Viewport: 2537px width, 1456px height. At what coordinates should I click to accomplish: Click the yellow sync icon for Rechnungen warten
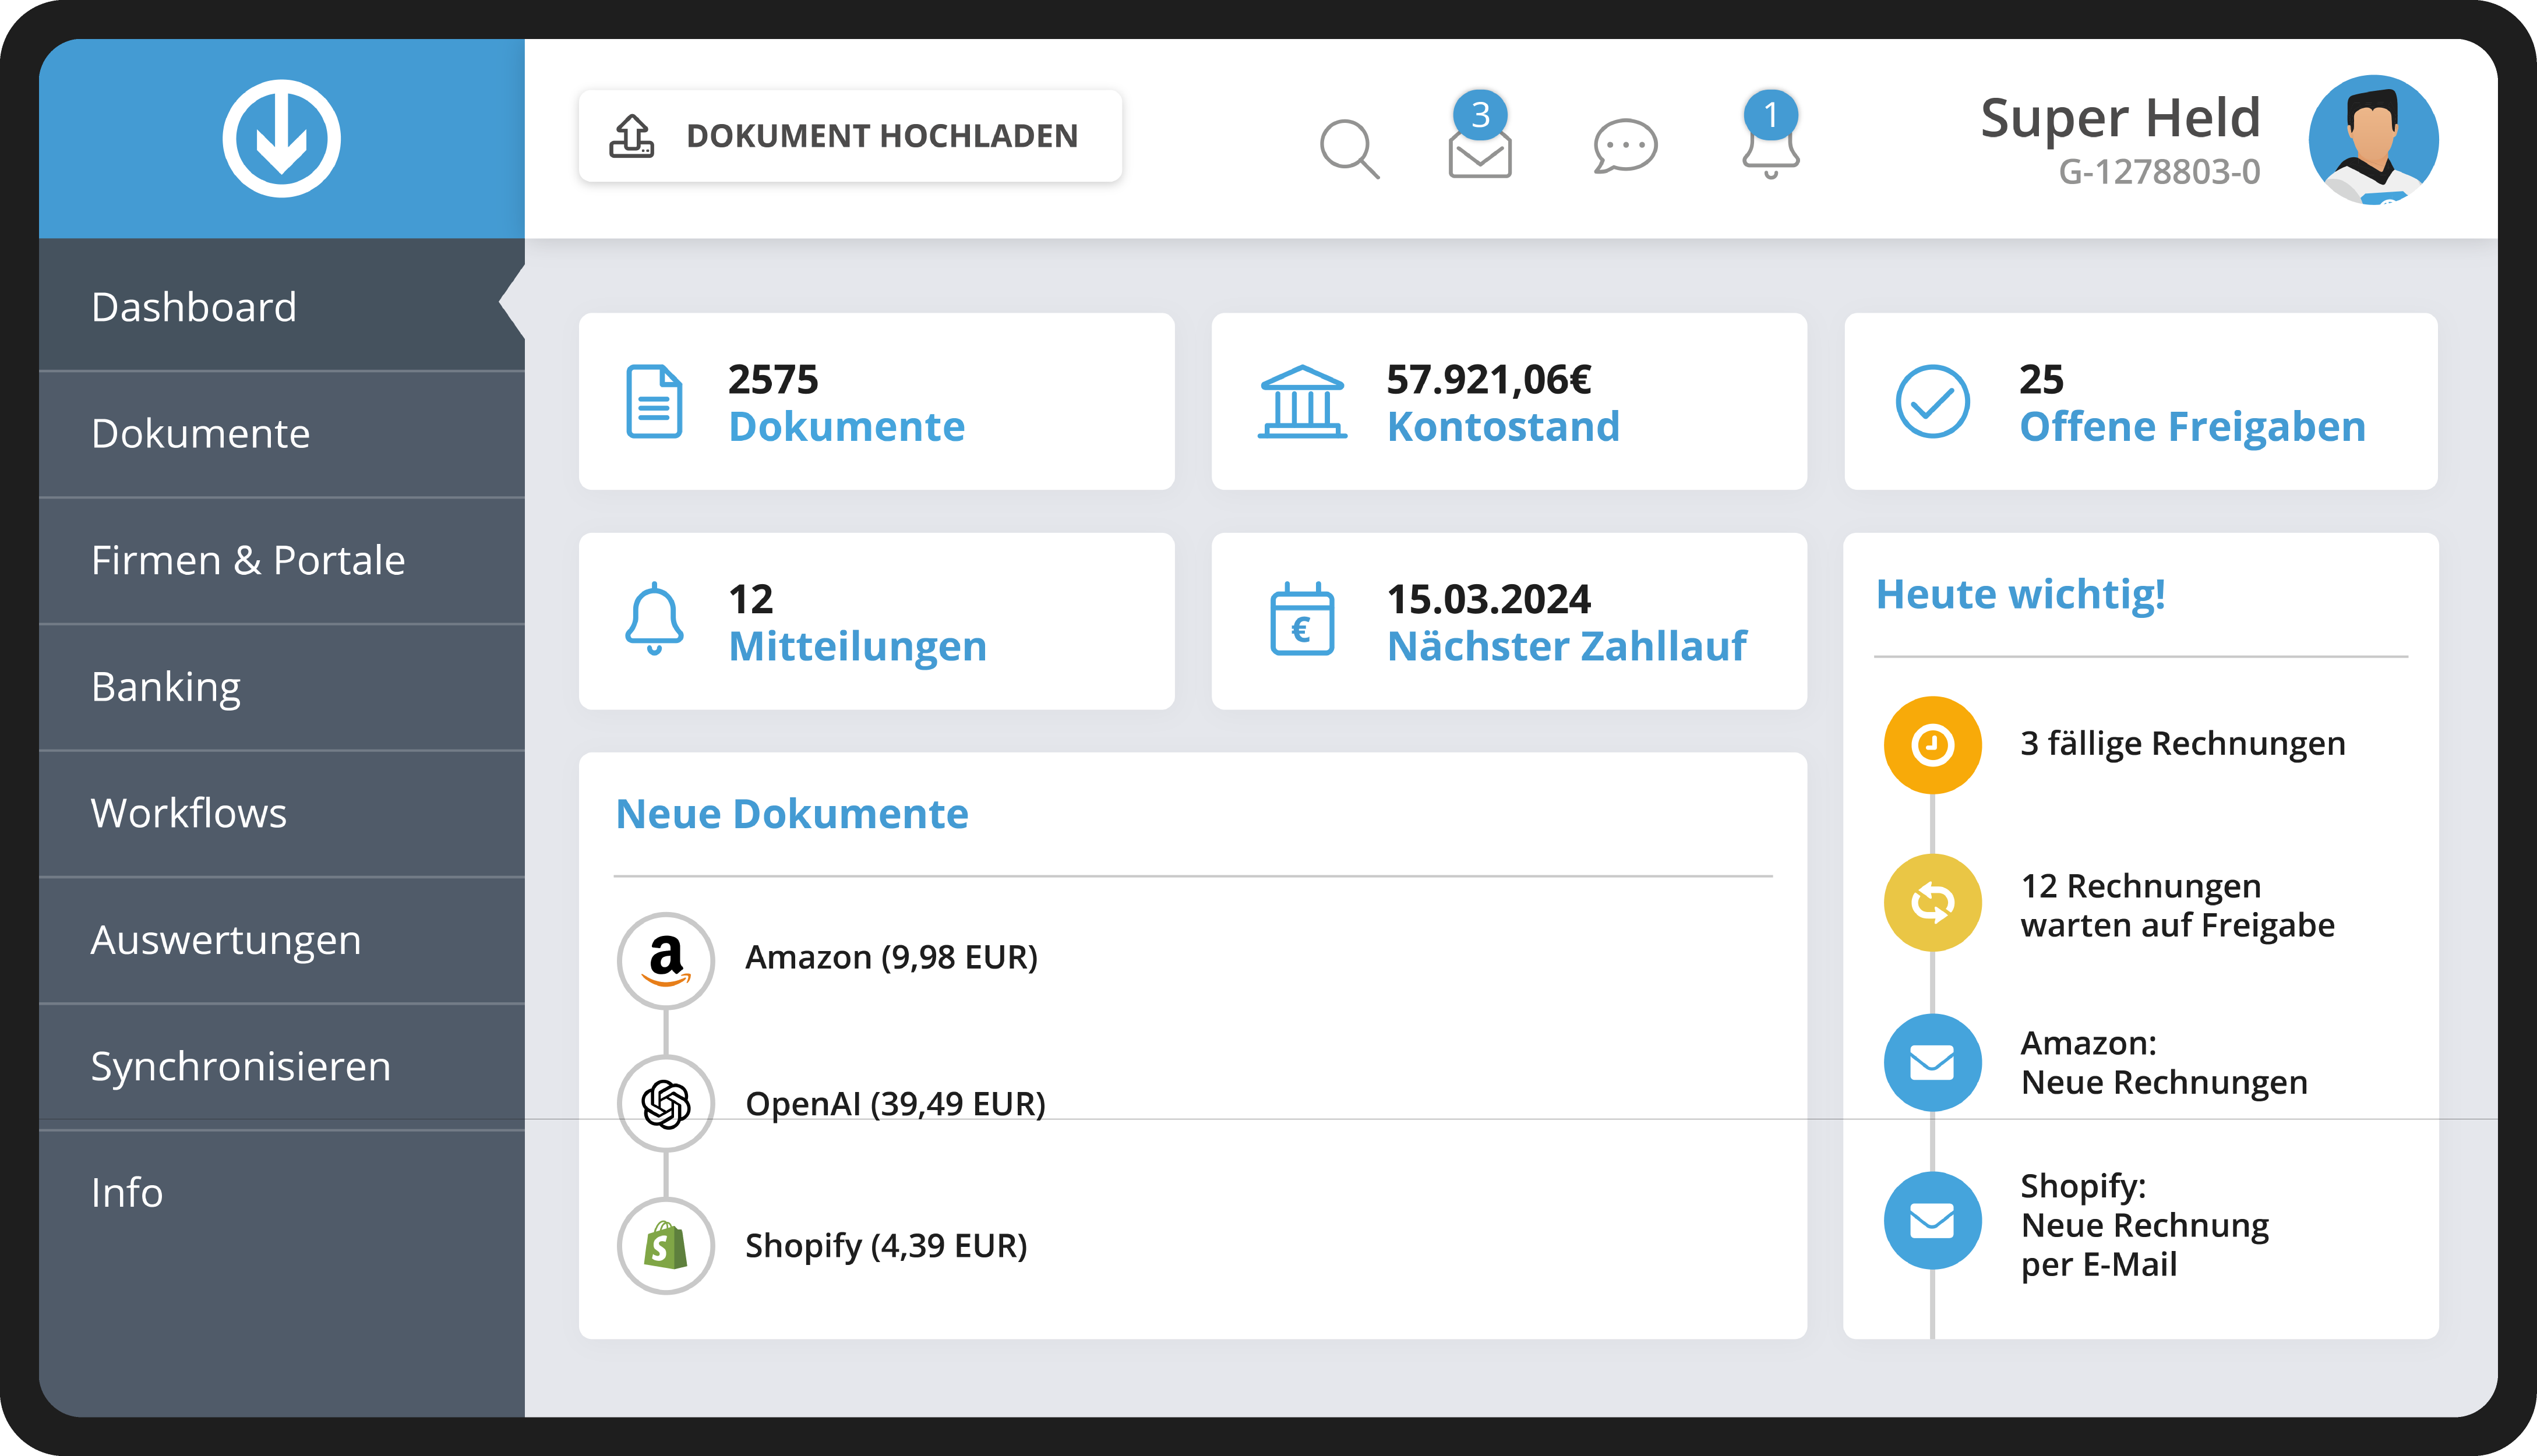pyautogui.click(x=1932, y=903)
